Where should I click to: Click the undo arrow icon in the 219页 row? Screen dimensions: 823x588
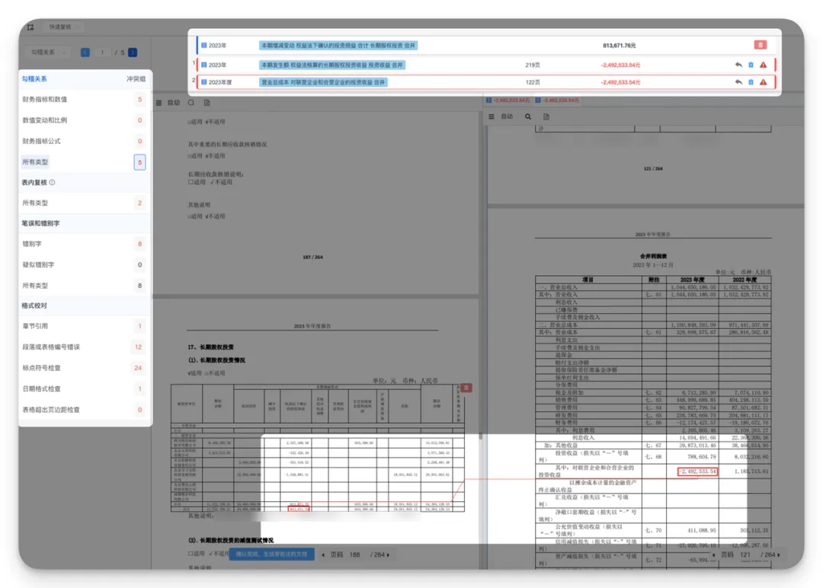point(738,65)
